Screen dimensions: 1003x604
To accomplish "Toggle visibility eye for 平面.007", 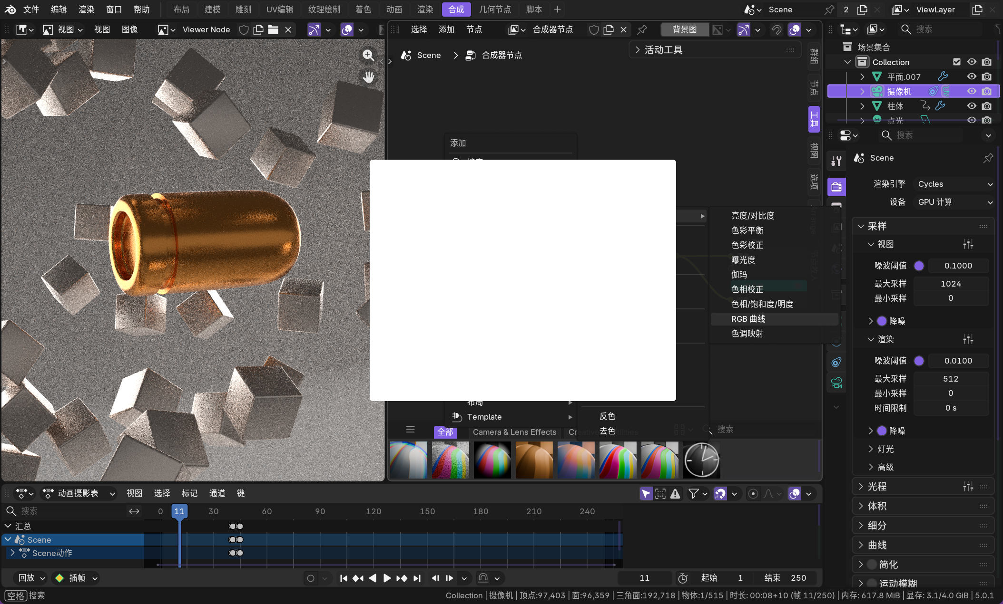I will click(972, 77).
